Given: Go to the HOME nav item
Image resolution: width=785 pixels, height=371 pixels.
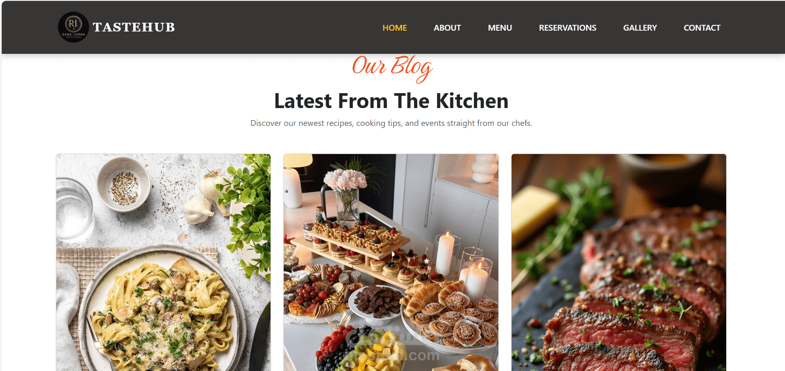Looking at the screenshot, I should (x=394, y=28).
